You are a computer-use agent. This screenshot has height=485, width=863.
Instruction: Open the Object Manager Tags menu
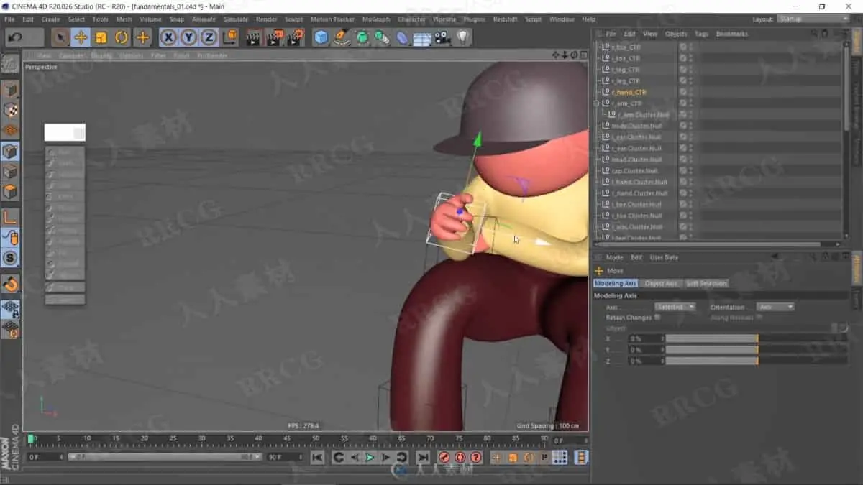[x=701, y=34]
